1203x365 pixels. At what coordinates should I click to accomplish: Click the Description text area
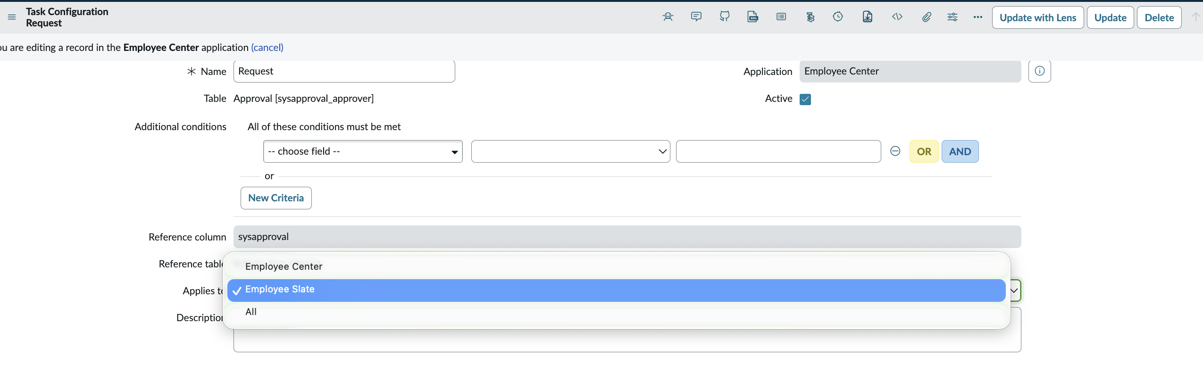pyautogui.click(x=627, y=340)
